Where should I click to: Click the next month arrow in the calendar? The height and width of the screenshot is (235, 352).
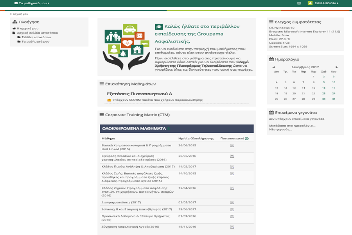(337, 67)
